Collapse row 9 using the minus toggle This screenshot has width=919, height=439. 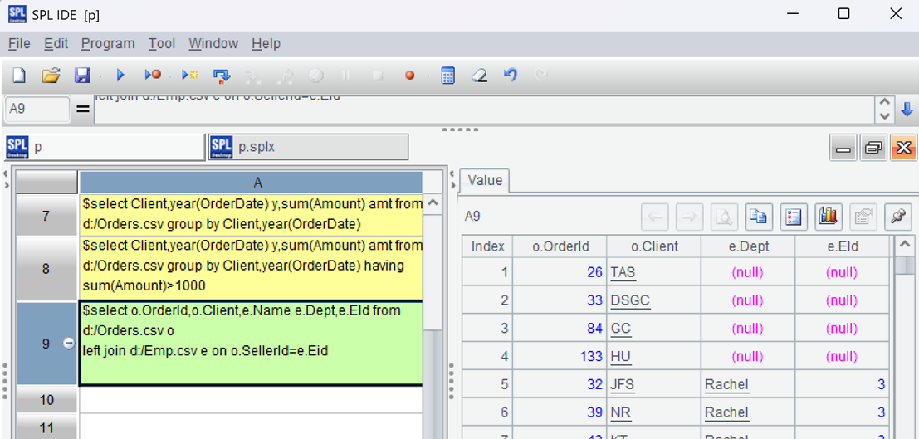[x=69, y=344]
